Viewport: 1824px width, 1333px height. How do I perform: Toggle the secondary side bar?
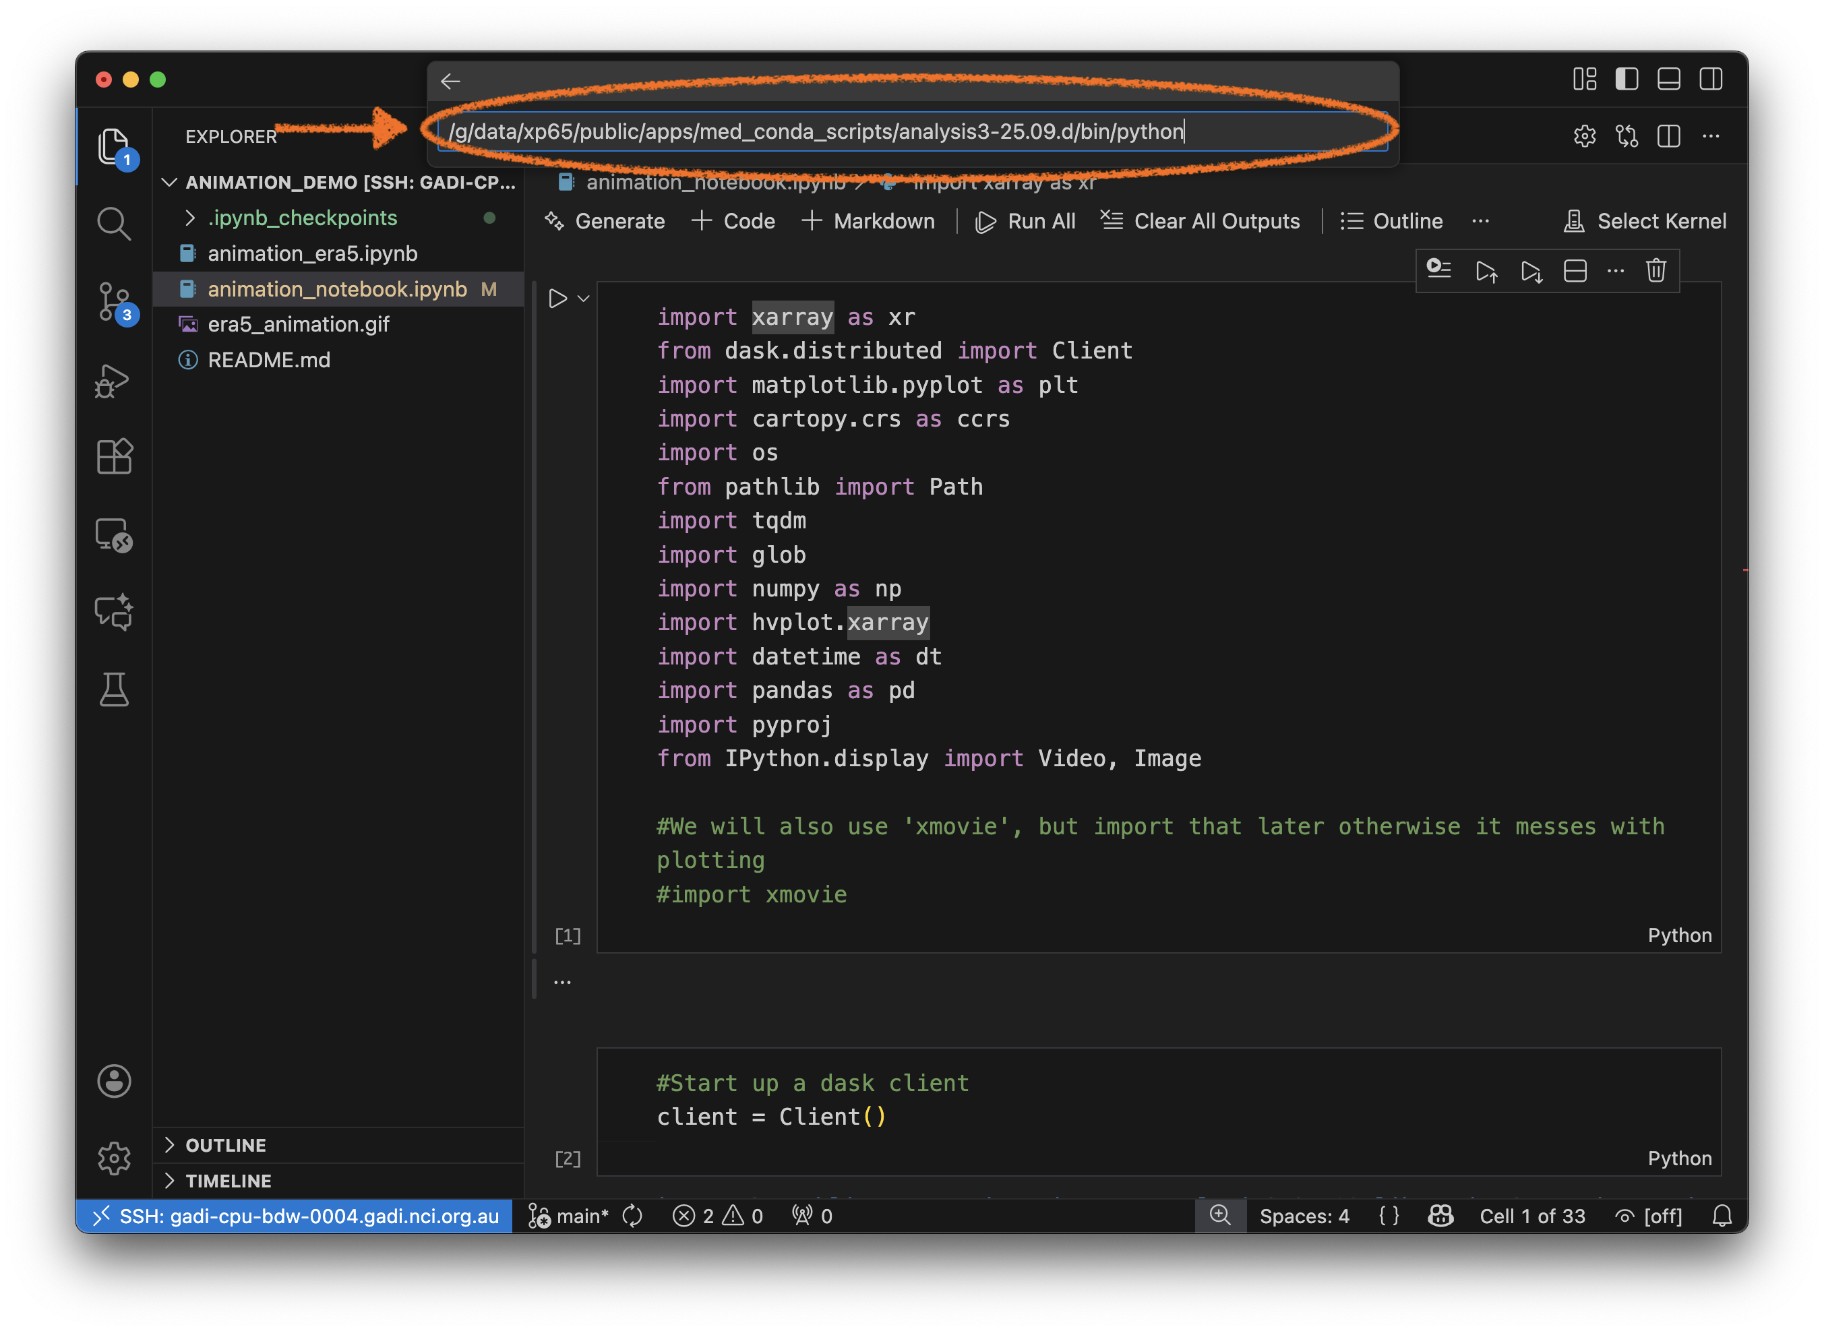point(1710,79)
